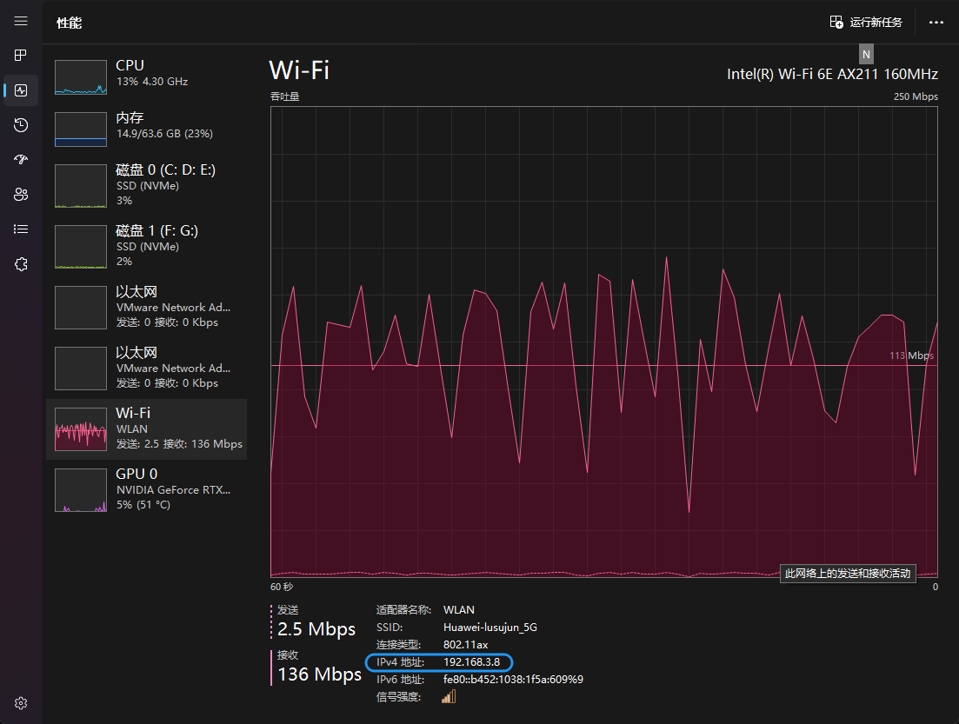Click the IPv4 address 192.168.3.8
The height and width of the screenshot is (724, 959).
[x=471, y=663]
